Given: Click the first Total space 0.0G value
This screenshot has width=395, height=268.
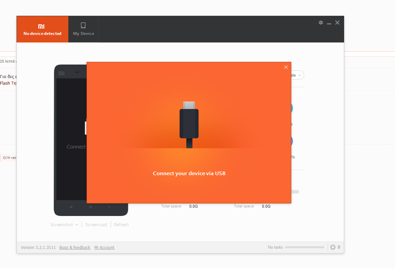Looking at the screenshot, I should coord(194,206).
